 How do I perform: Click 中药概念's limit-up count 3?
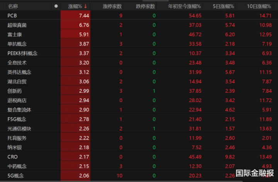(x=121, y=166)
